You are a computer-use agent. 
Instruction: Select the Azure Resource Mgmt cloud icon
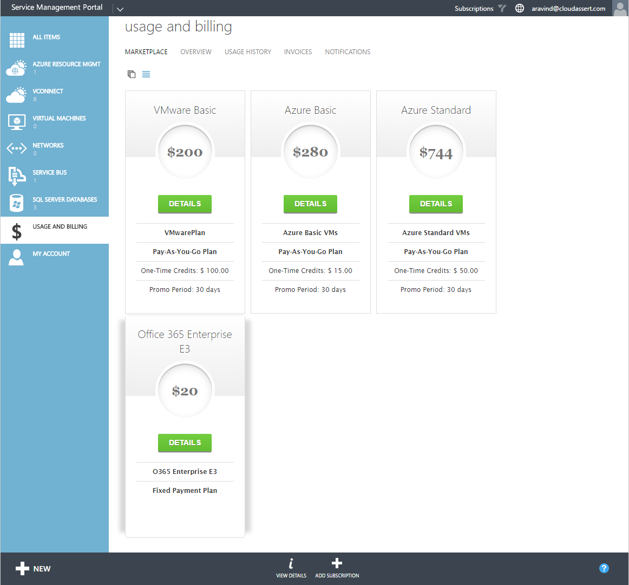click(x=16, y=68)
